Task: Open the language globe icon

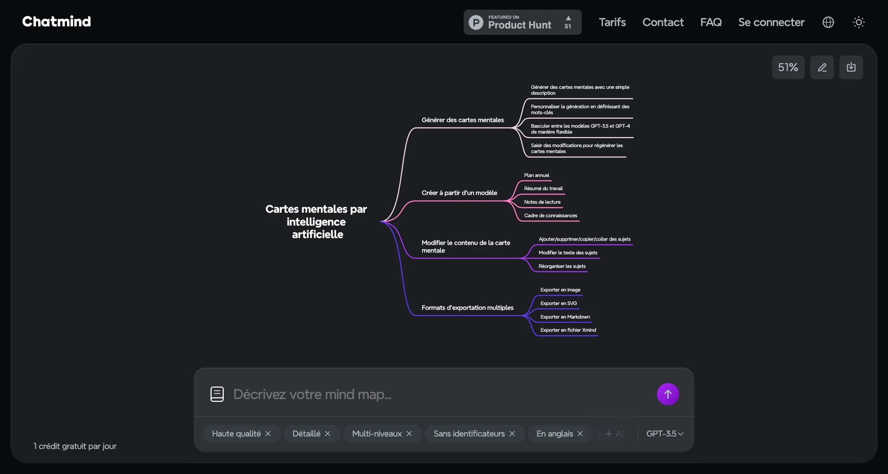Action: pyautogui.click(x=828, y=22)
